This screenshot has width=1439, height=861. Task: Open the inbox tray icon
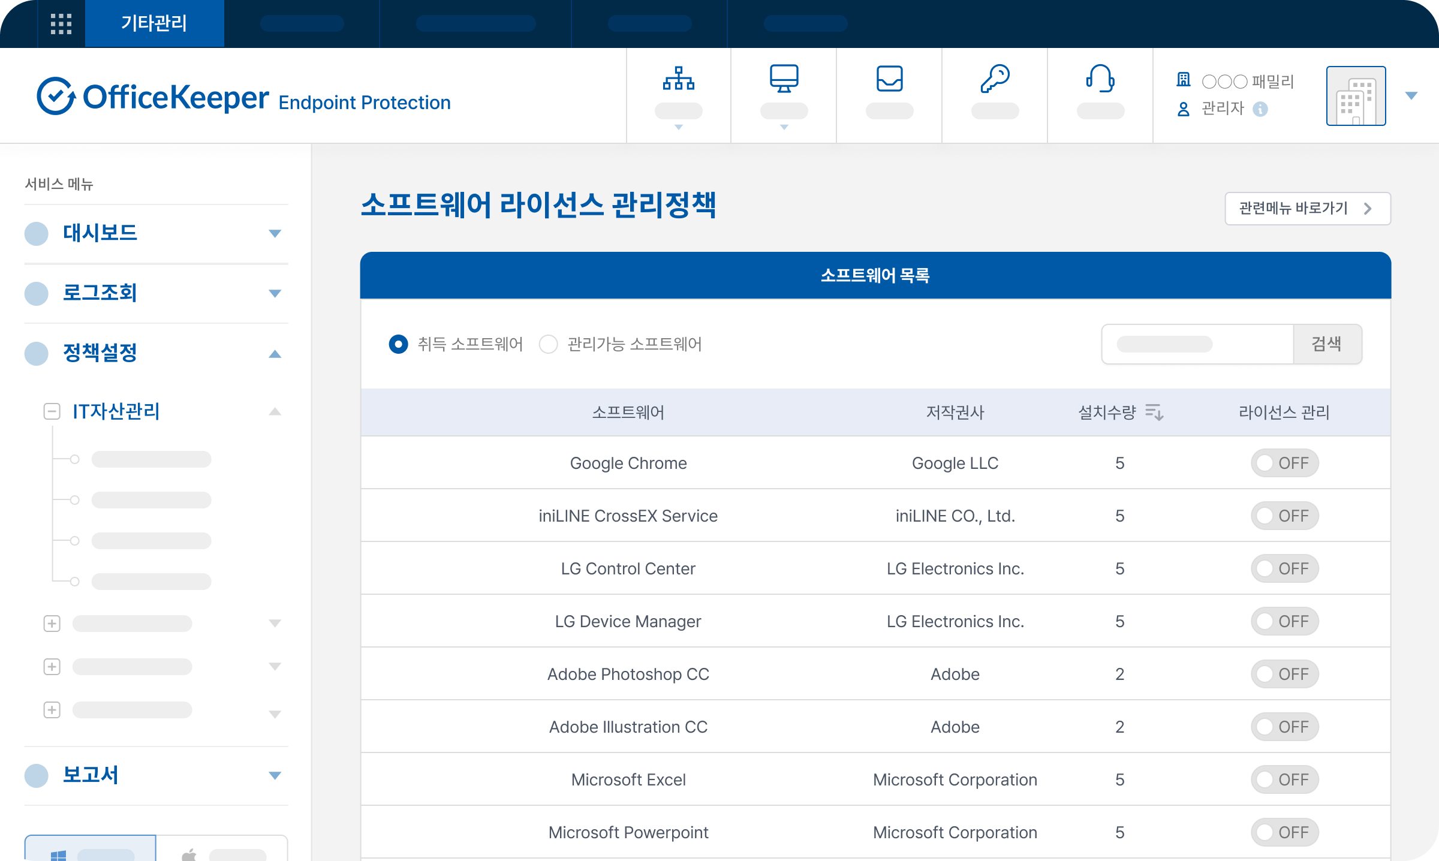(889, 79)
